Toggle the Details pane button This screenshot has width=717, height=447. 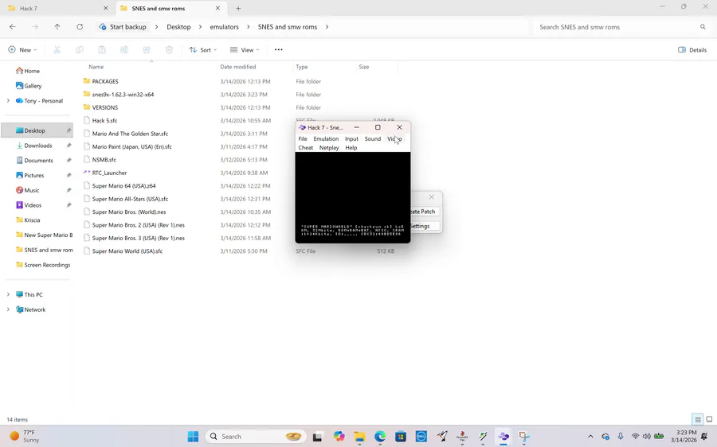[692, 50]
